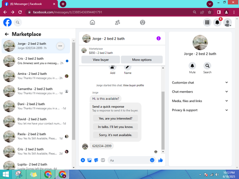
Task: Open the Chrome profile icon
Action: [x=226, y=12]
